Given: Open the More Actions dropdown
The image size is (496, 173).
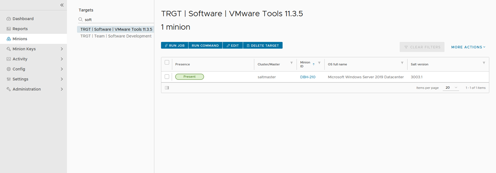Looking at the screenshot, I should [468, 47].
